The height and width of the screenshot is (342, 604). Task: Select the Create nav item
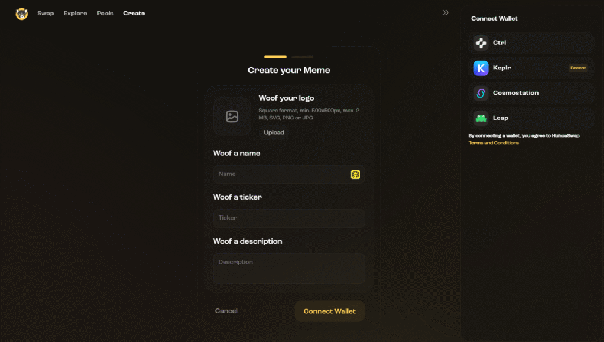click(134, 14)
